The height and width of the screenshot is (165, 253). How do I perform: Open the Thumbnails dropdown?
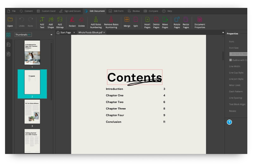23,35
